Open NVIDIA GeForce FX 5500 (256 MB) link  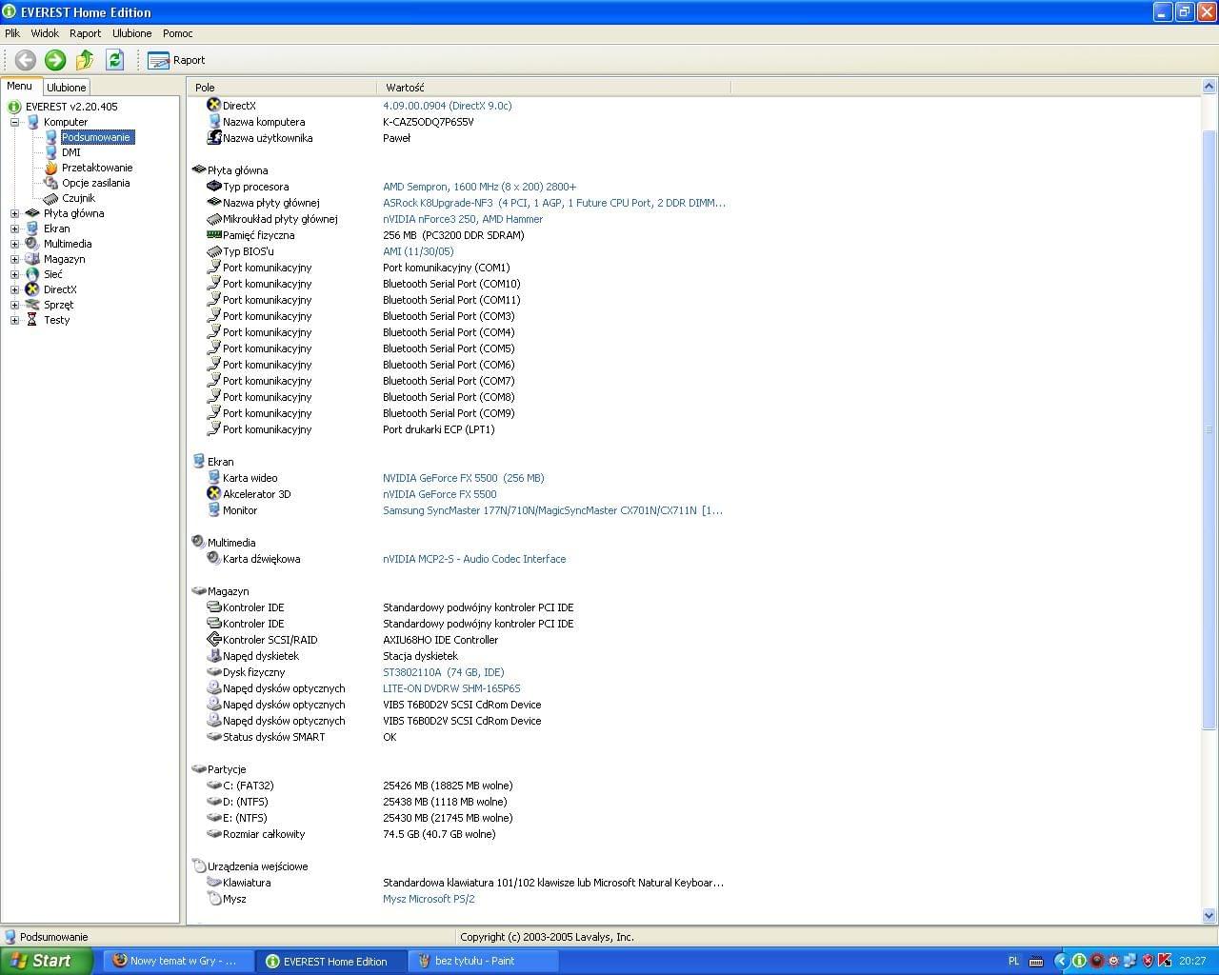463,478
